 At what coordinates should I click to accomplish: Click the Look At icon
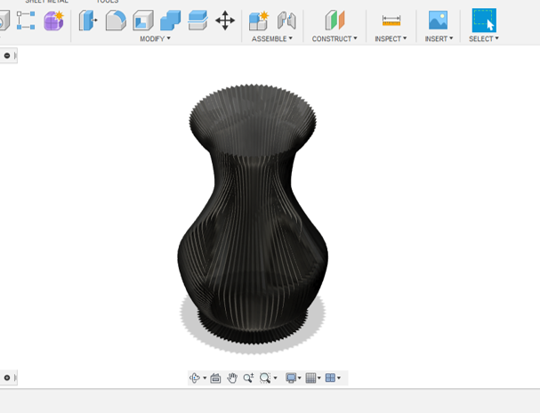[x=215, y=378]
